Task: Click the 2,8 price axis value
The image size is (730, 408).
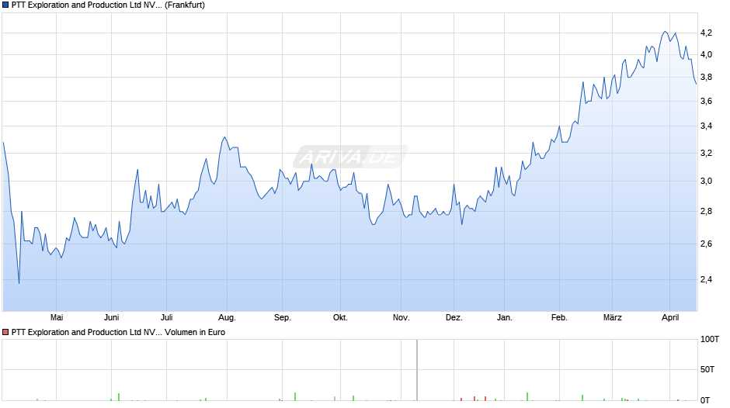Action: tap(706, 212)
